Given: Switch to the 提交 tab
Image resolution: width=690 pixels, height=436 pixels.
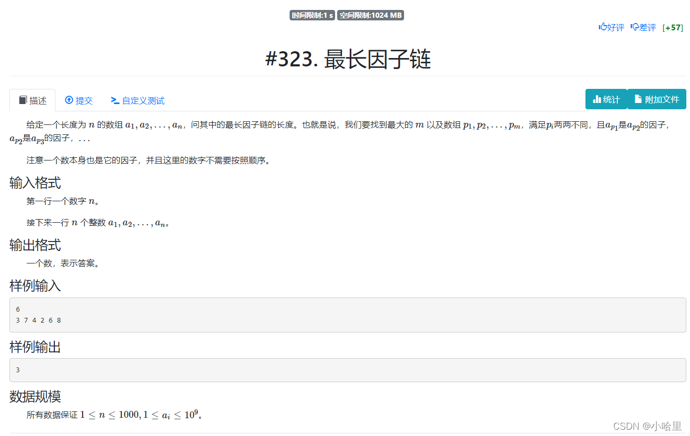Looking at the screenshot, I should (x=79, y=100).
